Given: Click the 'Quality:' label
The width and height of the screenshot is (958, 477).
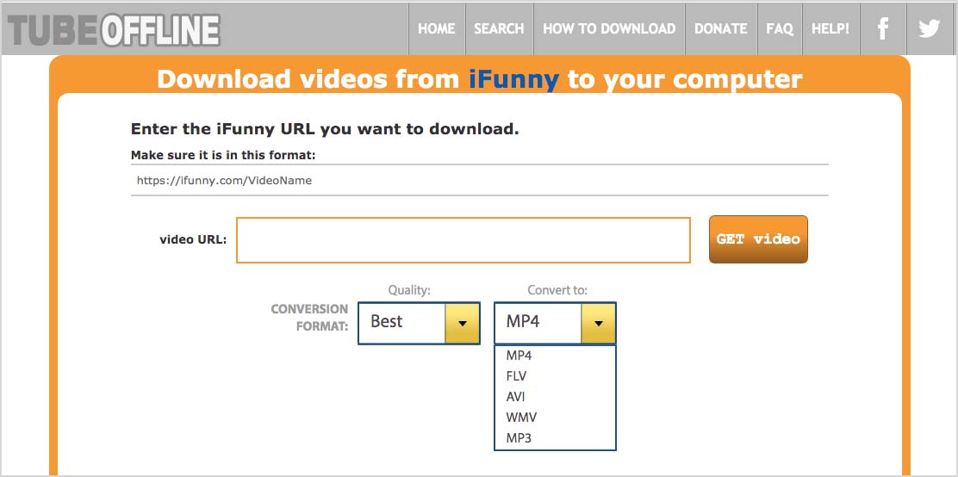Looking at the screenshot, I should (x=409, y=291).
